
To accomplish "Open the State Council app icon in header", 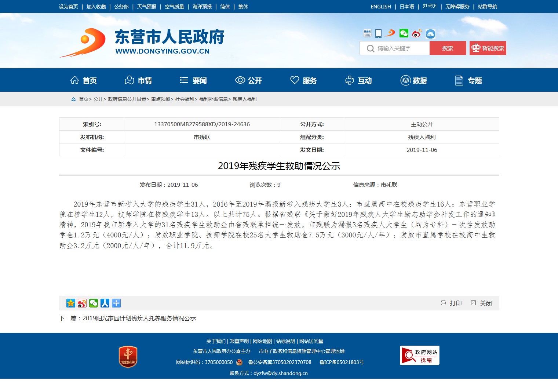I will [367, 33].
